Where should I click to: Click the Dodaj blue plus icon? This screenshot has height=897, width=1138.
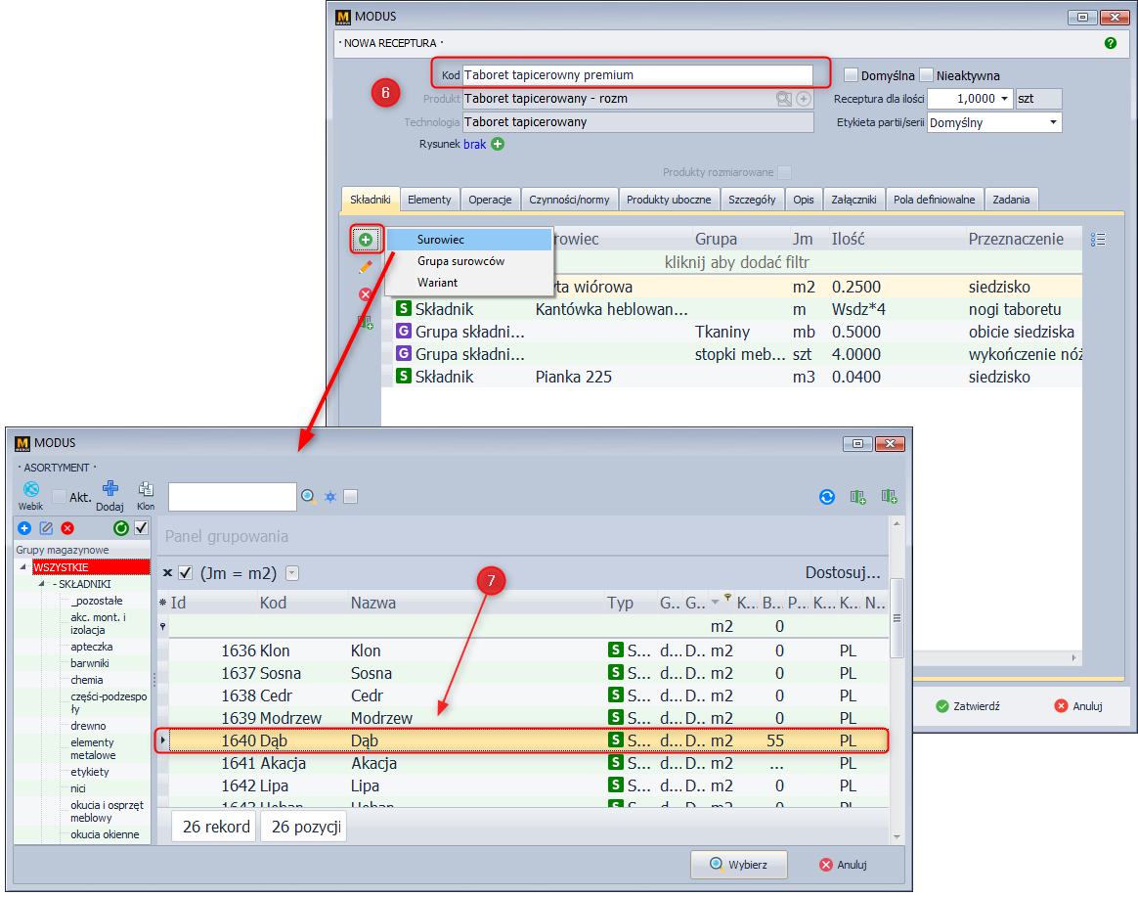click(x=109, y=489)
